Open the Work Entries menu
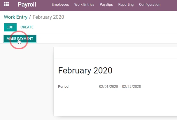 pyautogui.click(x=84, y=5)
